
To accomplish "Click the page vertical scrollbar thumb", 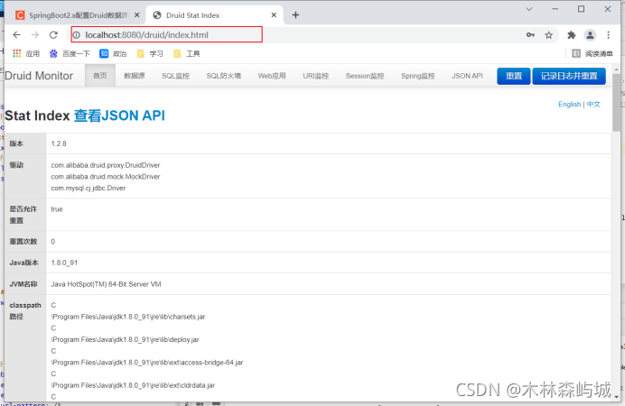I will [x=616, y=102].
